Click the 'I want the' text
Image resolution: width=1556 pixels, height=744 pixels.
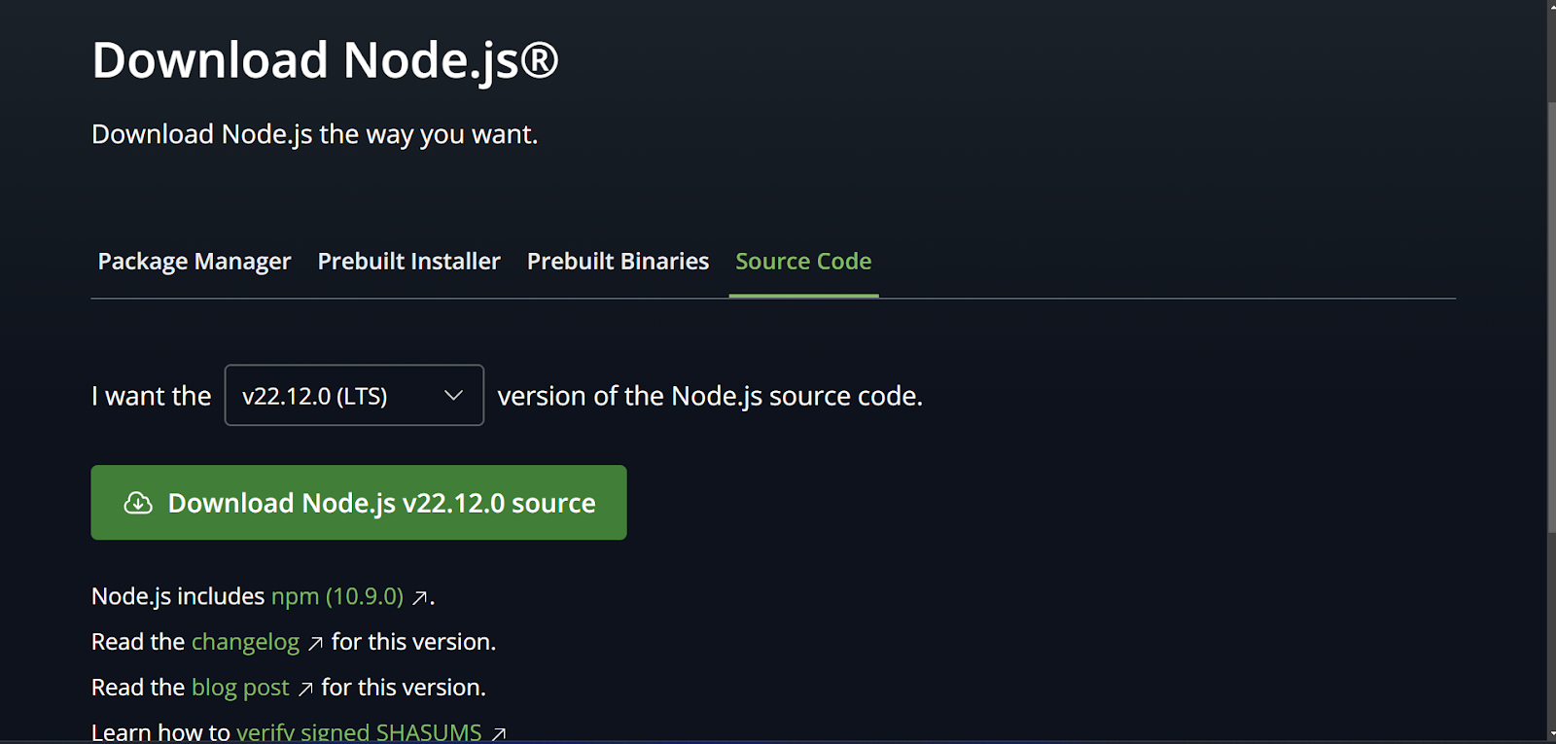click(151, 396)
